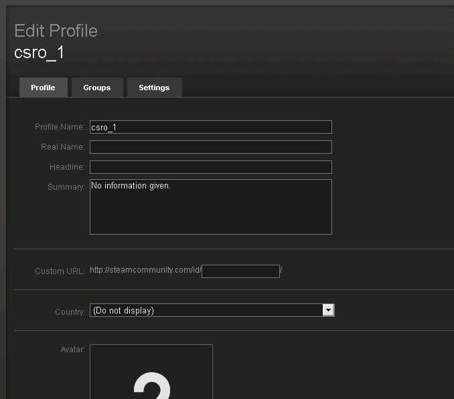The width and height of the screenshot is (454, 399).
Task: Open the Country dropdown list
Action: 212,310
